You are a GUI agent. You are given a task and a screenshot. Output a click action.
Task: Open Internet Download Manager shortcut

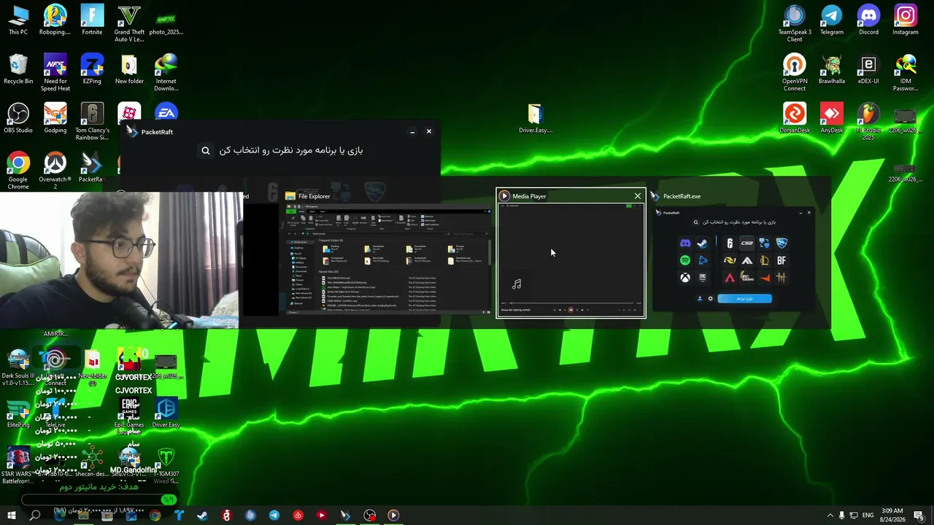click(166, 73)
